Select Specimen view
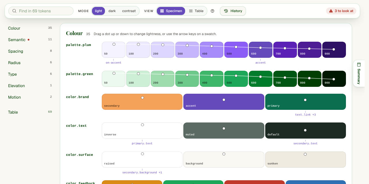The width and height of the screenshot is (369, 184). tap(171, 11)
